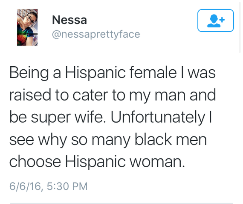
Task: Click the tweet line "see why so many black men"
Action: [108, 139]
